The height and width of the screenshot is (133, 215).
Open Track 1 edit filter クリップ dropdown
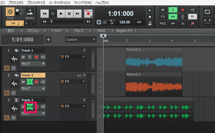pyautogui.click(x=33, y=64)
